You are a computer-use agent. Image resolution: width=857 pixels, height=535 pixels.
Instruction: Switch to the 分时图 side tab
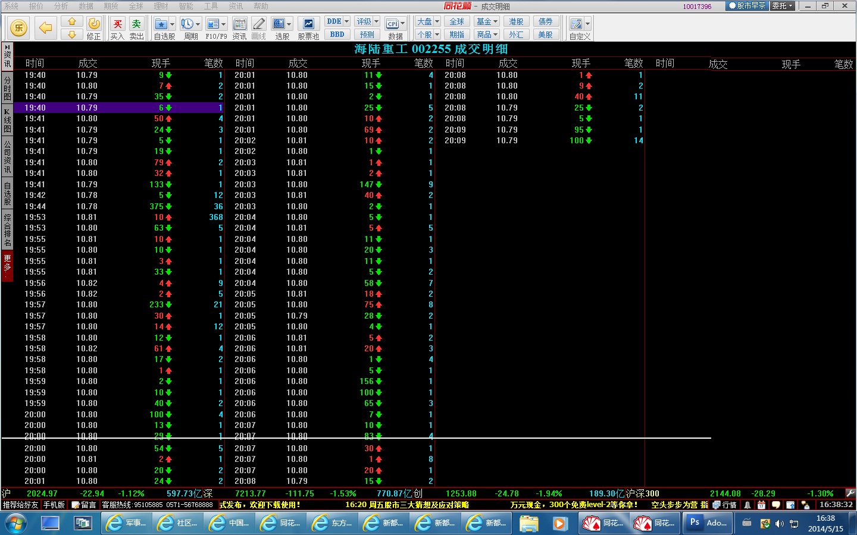(7, 88)
